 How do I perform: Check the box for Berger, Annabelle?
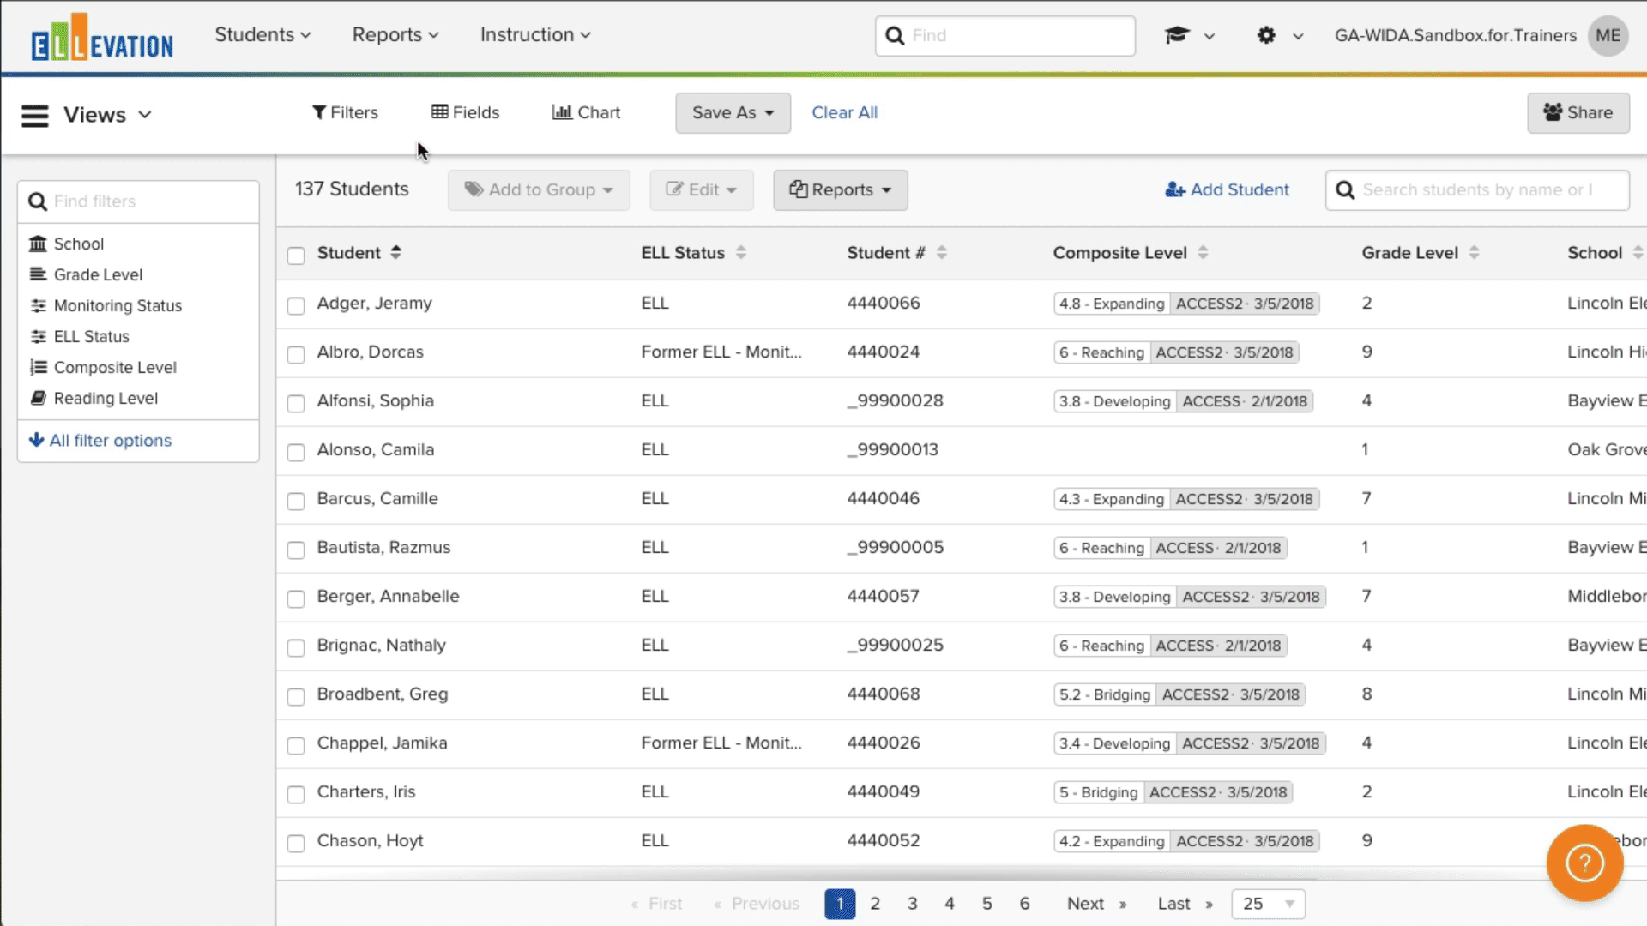296,598
